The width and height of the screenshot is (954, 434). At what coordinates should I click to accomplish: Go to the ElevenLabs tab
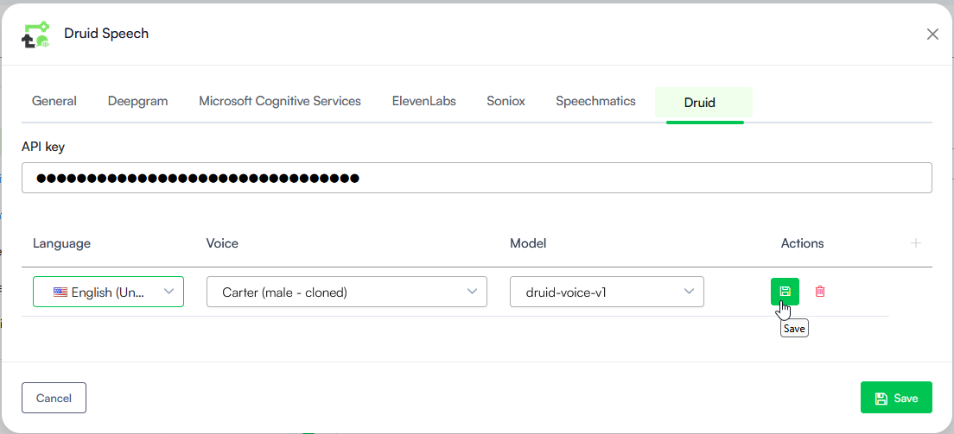click(x=423, y=101)
